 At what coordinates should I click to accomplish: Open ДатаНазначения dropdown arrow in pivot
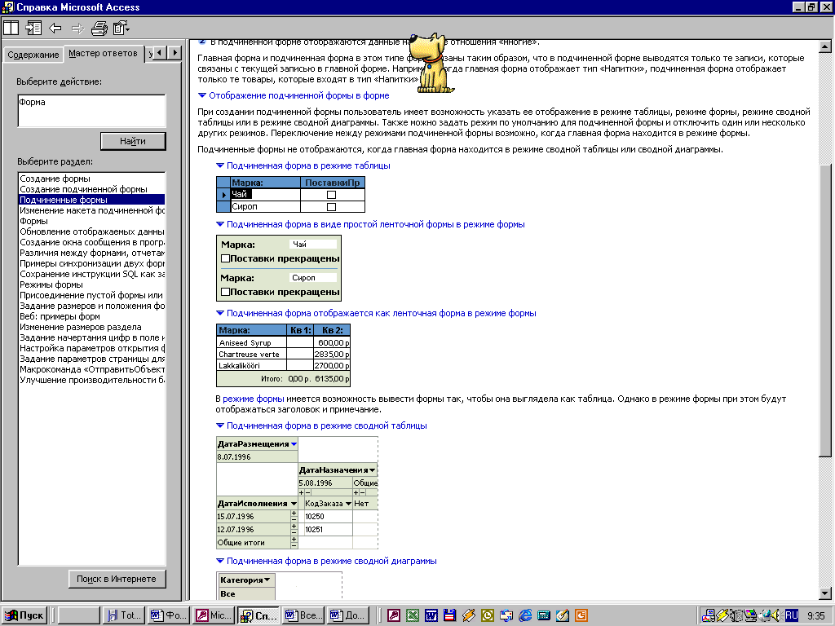pyautogui.click(x=372, y=470)
